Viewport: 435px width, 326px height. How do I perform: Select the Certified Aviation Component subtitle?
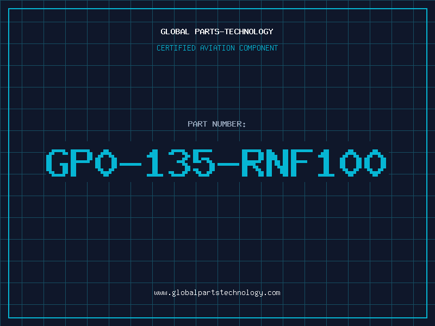pyautogui.click(x=217, y=48)
